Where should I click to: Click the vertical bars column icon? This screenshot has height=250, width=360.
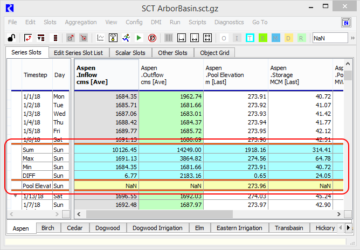point(169,38)
